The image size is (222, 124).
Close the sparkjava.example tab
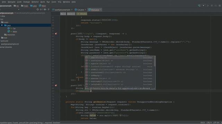(x=72, y=10)
